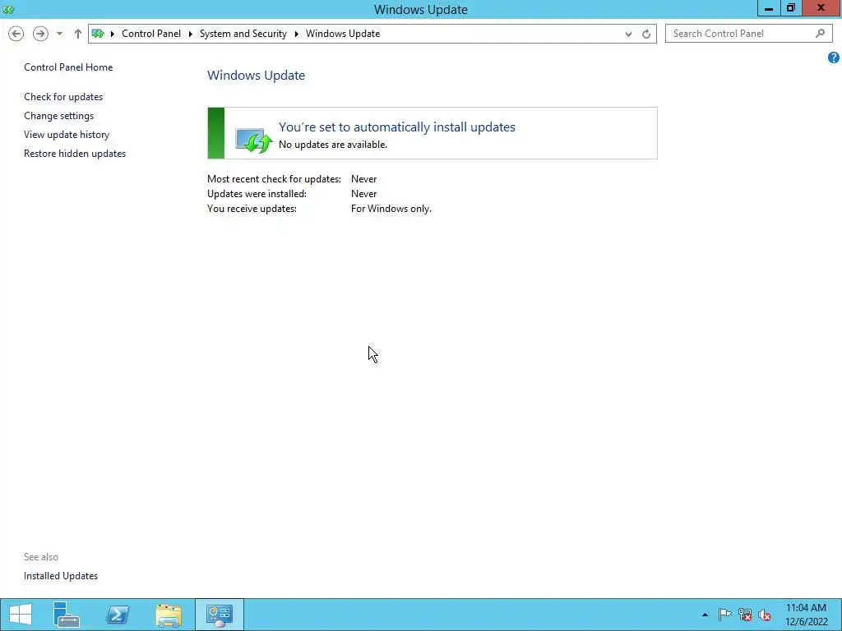Expand the arrow after System and Security
This screenshot has height=631, width=842.
pos(296,34)
